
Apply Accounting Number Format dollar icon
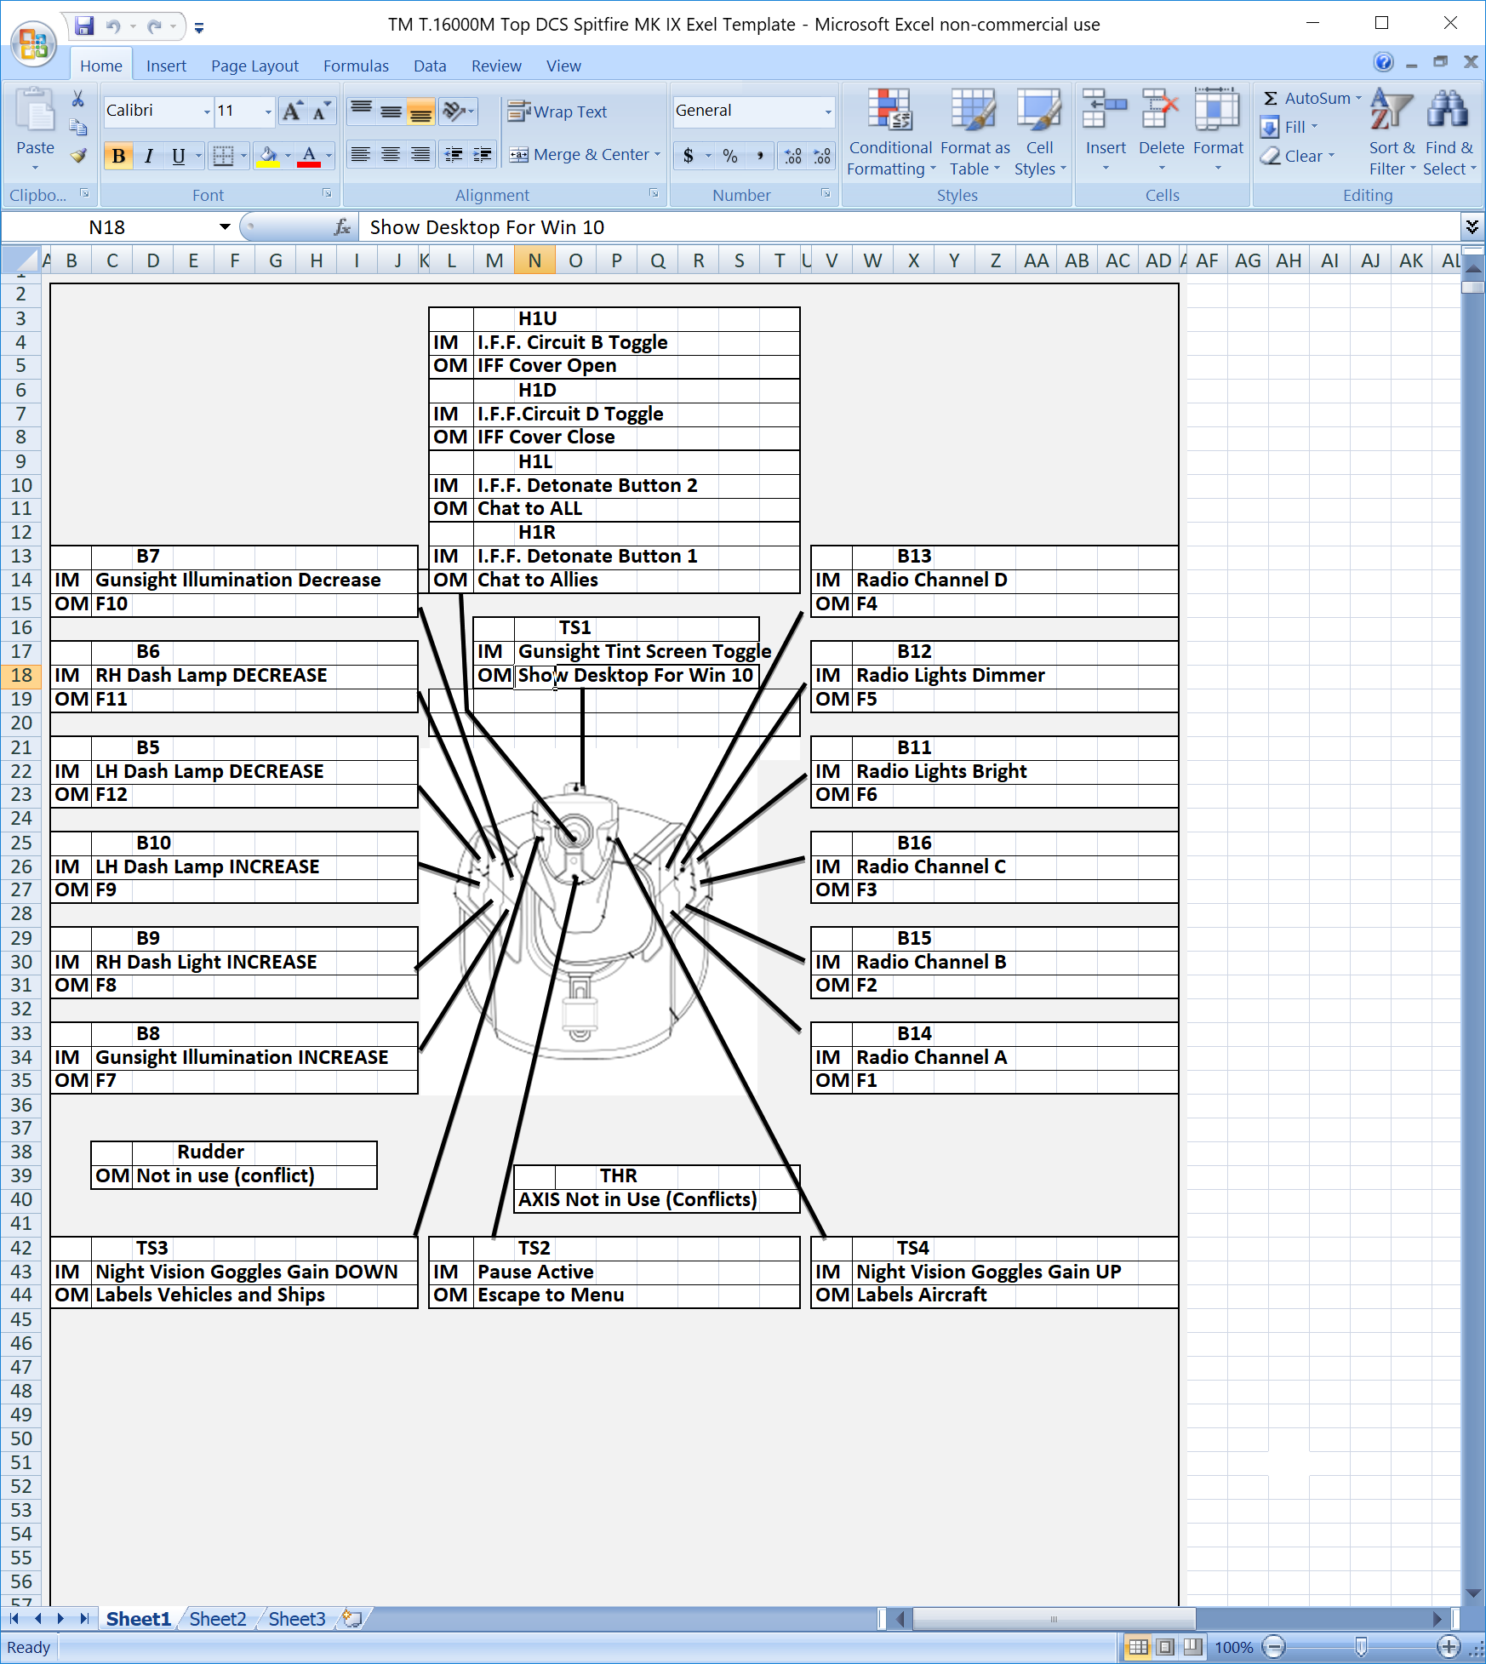coord(688,155)
